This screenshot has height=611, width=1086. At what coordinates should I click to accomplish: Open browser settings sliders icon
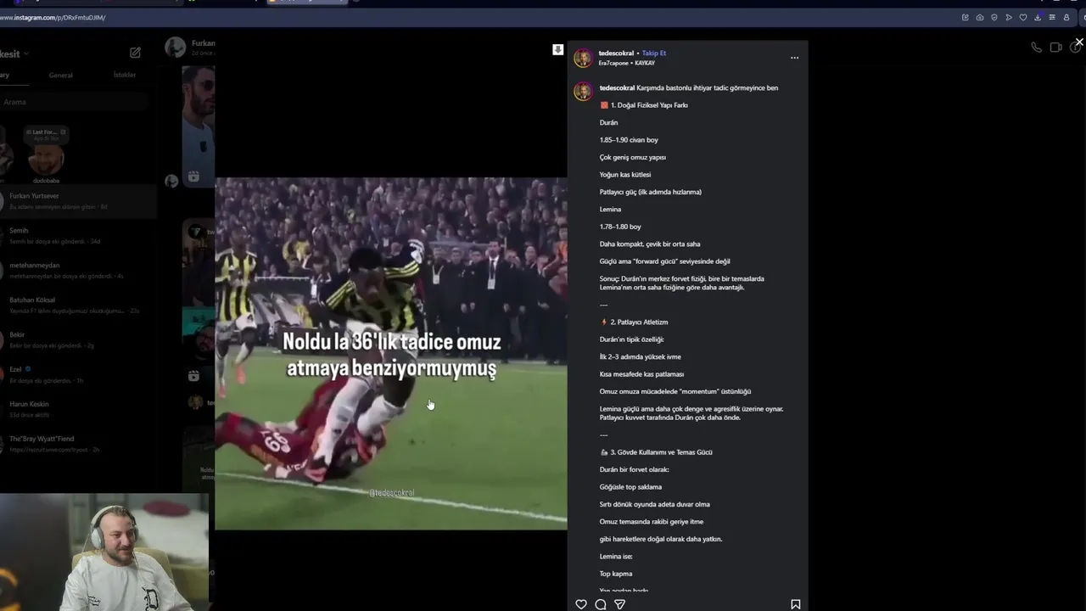[1052, 17]
